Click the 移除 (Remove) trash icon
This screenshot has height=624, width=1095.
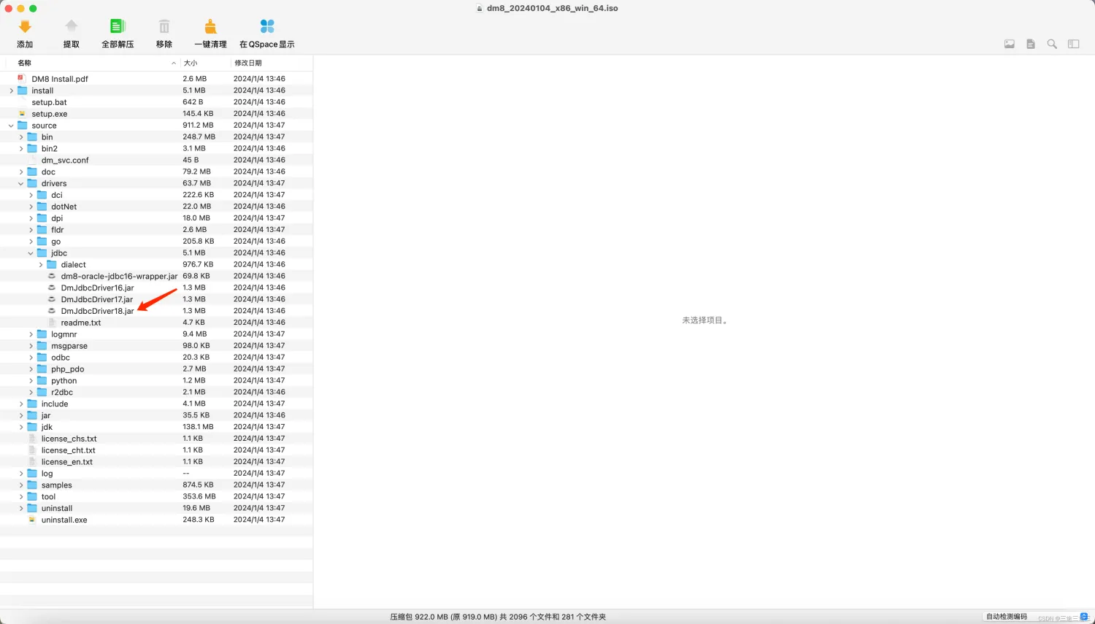pyautogui.click(x=164, y=27)
